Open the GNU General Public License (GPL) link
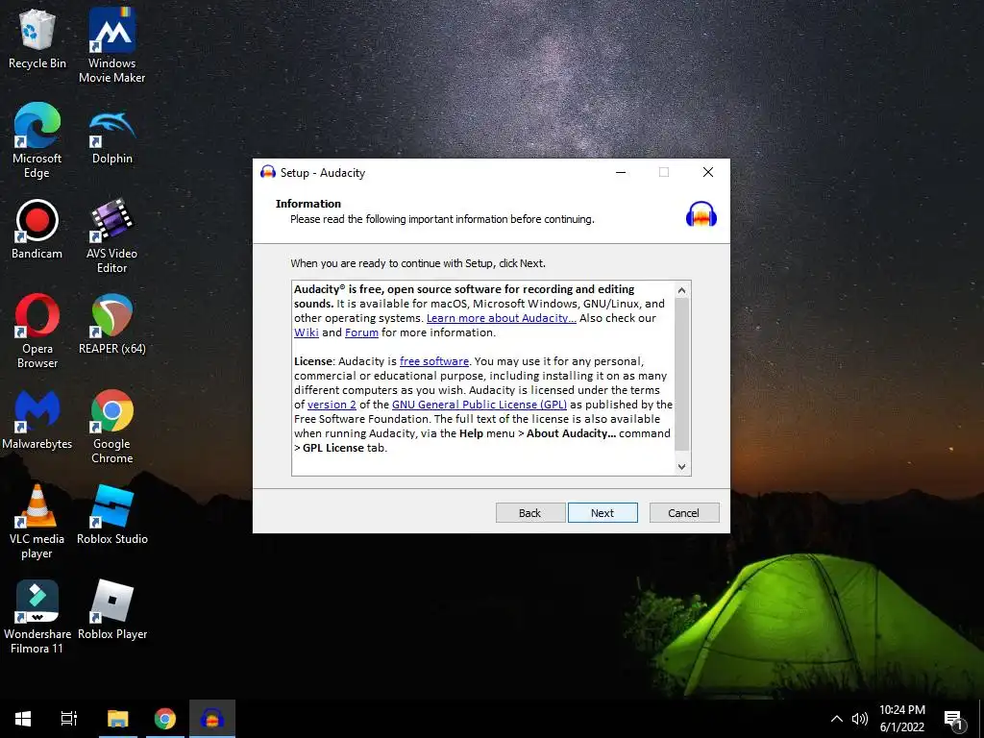This screenshot has height=738, width=984. click(480, 405)
